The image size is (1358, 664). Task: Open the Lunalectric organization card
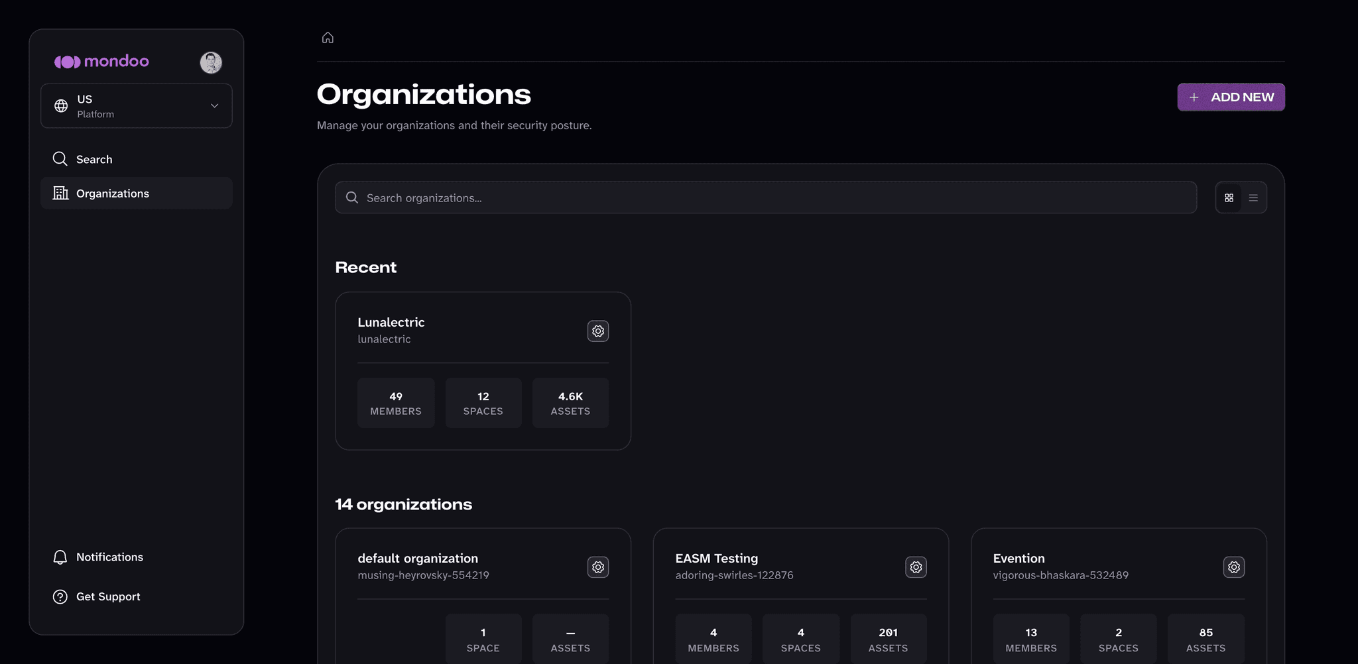pos(483,371)
